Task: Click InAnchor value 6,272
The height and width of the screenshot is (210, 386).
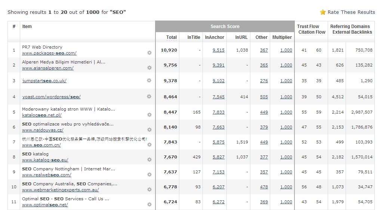Action: click(x=219, y=202)
